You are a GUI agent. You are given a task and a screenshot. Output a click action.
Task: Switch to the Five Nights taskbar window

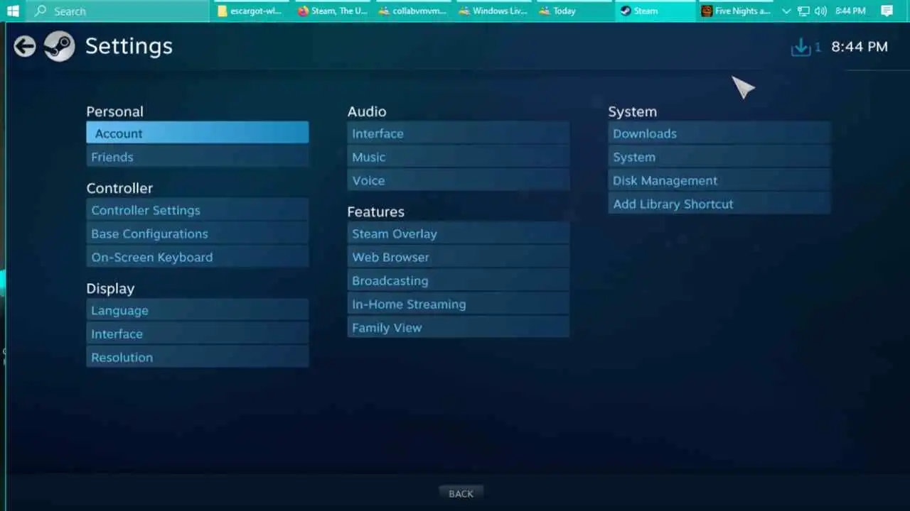(x=737, y=11)
